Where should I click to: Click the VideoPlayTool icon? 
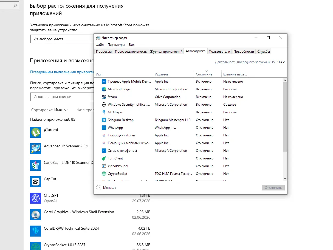pos(104,166)
